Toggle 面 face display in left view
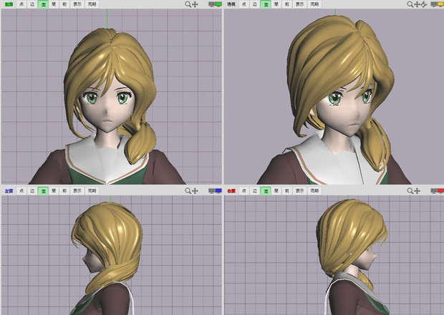The width and height of the screenshot is (444, 315). [43, 190]
